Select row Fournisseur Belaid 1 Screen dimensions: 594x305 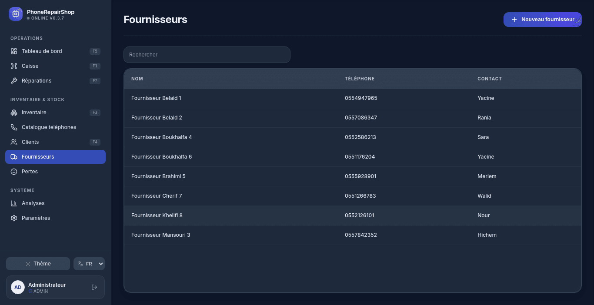click(x=352, y=98)
